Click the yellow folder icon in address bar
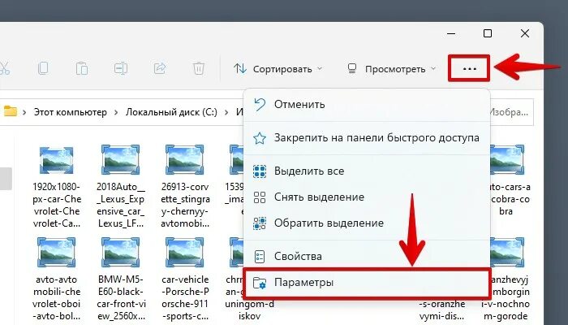568x325 pixels. [x=10, y=111]
